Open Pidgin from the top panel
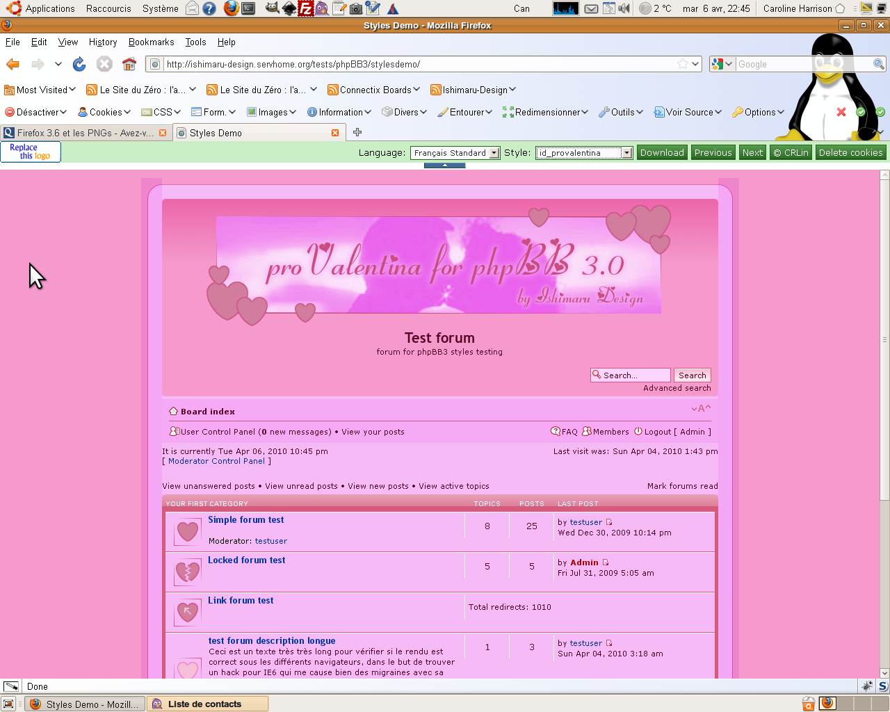The width and height of the screenshot is (890, 712). point(322,8)
